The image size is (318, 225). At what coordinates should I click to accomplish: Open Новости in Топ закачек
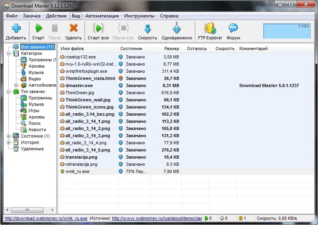pyautogui.click(x=33, y=130)
